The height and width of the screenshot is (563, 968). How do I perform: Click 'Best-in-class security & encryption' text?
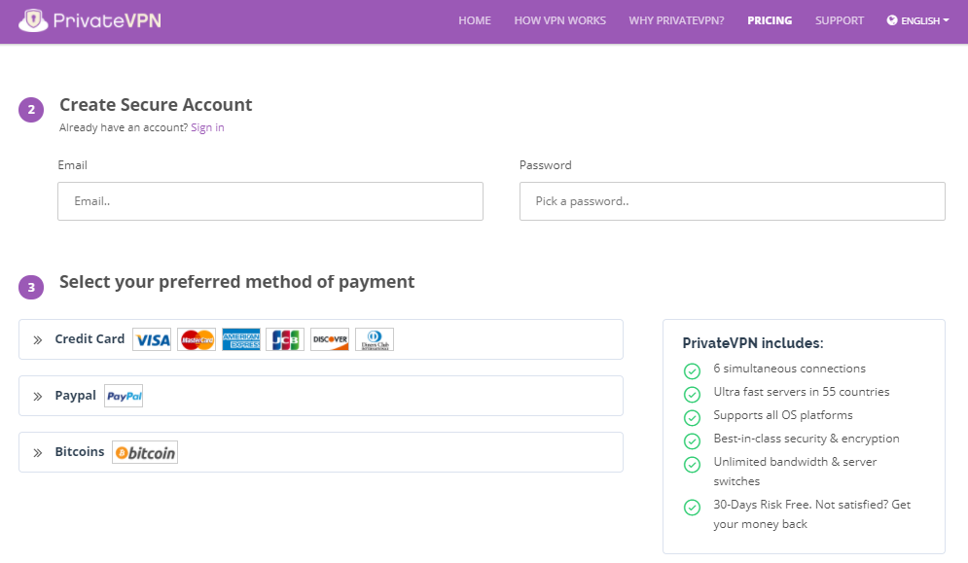807,439
